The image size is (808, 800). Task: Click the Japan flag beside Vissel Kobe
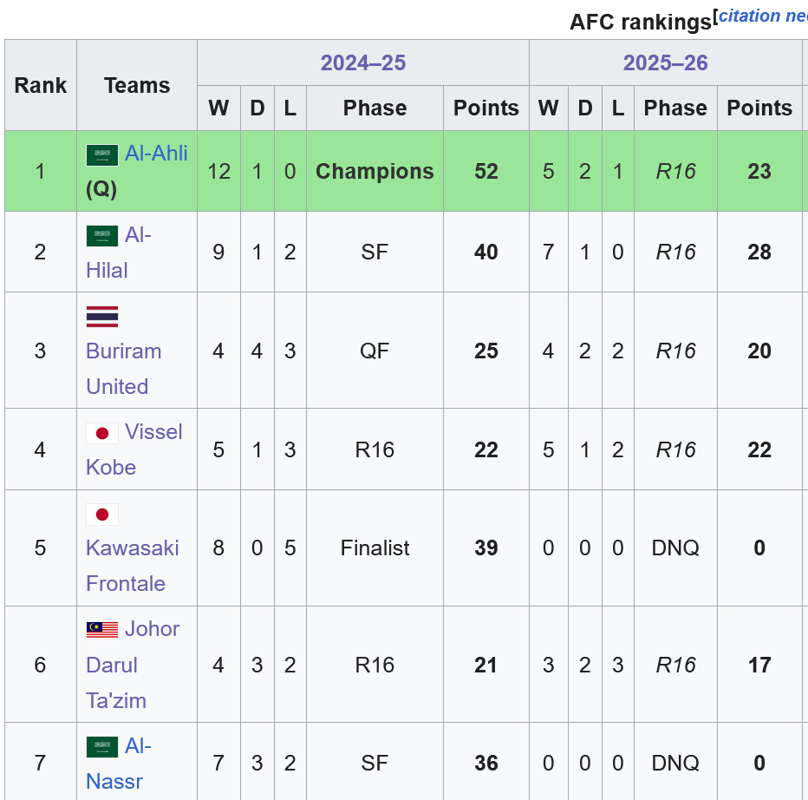102,433
